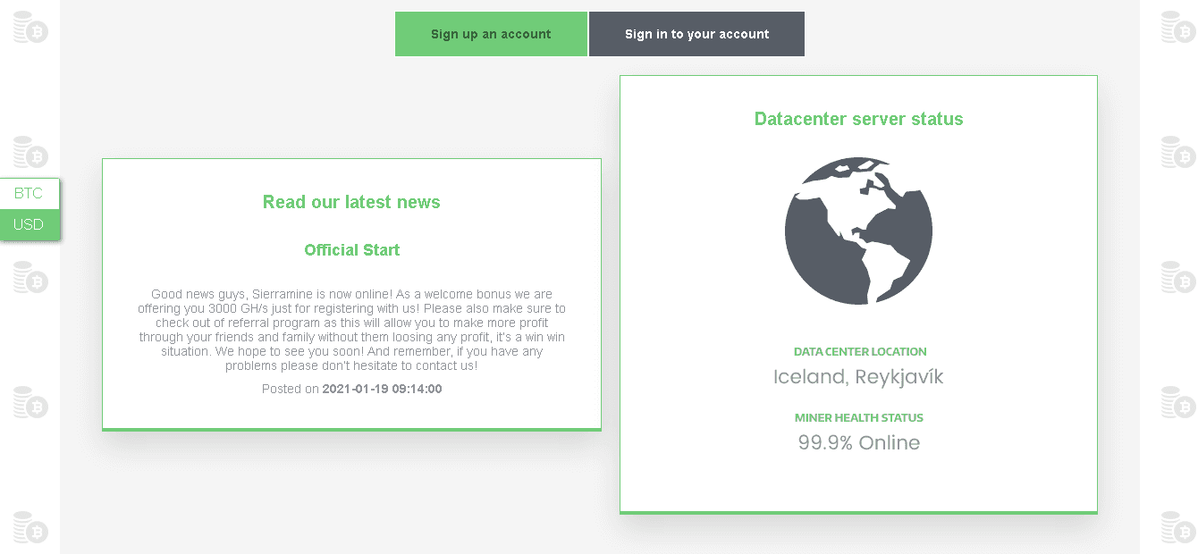Click the Bitcoin coins icon directly below USD switch
The height and width of the screenshot is (554, 1198).
tap(30, 277)
